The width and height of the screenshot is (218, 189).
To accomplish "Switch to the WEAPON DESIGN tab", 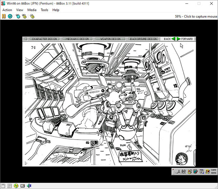I will click(110, 39).
